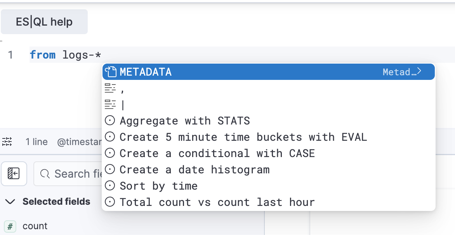Click the circled icon next to Aggregate with STATS

[x=110, y=121]
